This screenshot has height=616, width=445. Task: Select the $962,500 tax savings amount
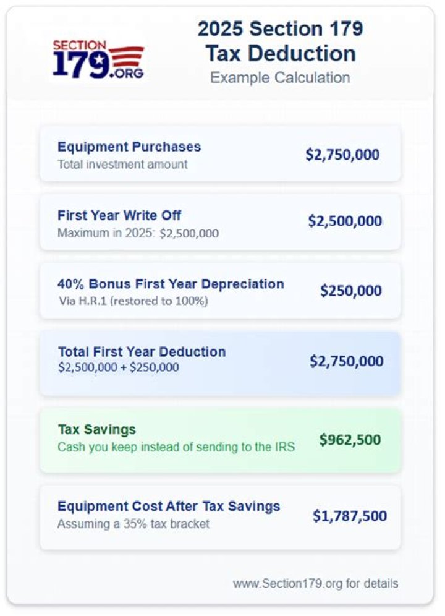tap(350, 440)
